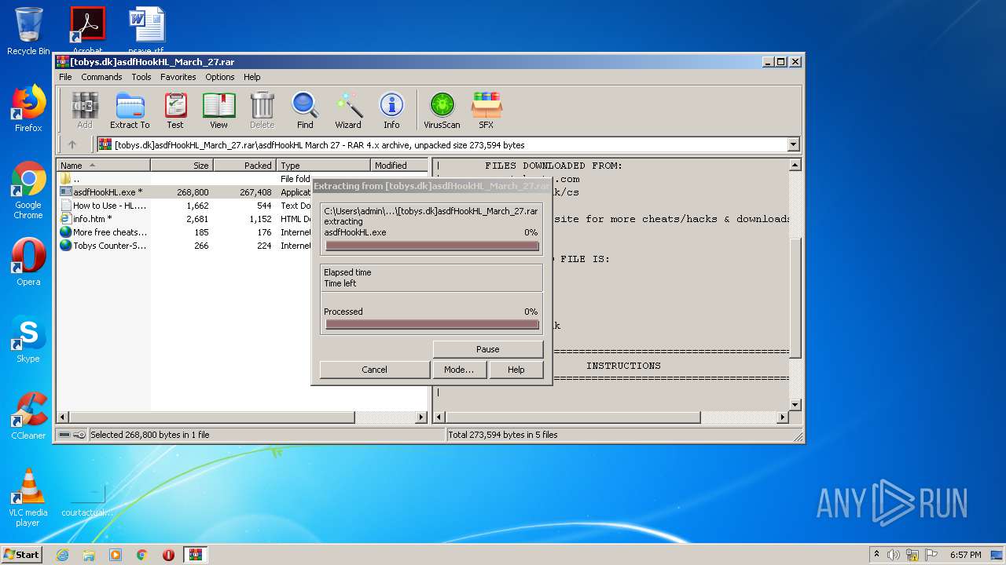
Task: Click the clock showing 6:57 PM
Action: click(965, 555)
